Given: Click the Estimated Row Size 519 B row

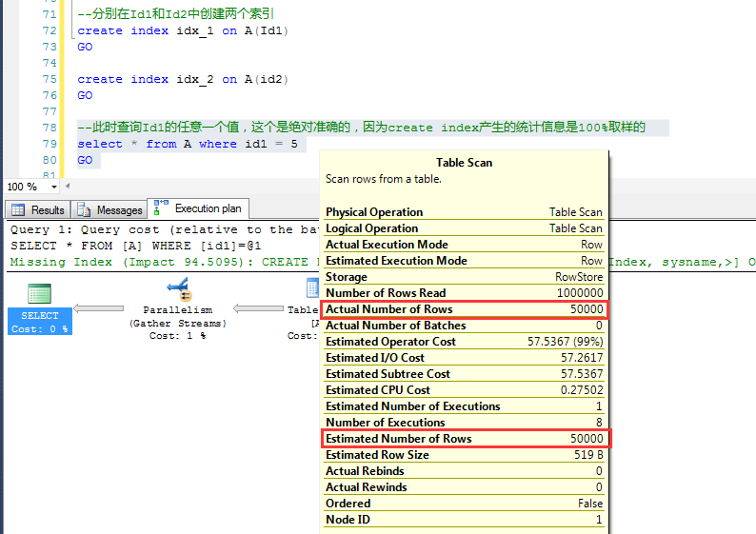Looking at the screenshot, I should pos(465,455).
